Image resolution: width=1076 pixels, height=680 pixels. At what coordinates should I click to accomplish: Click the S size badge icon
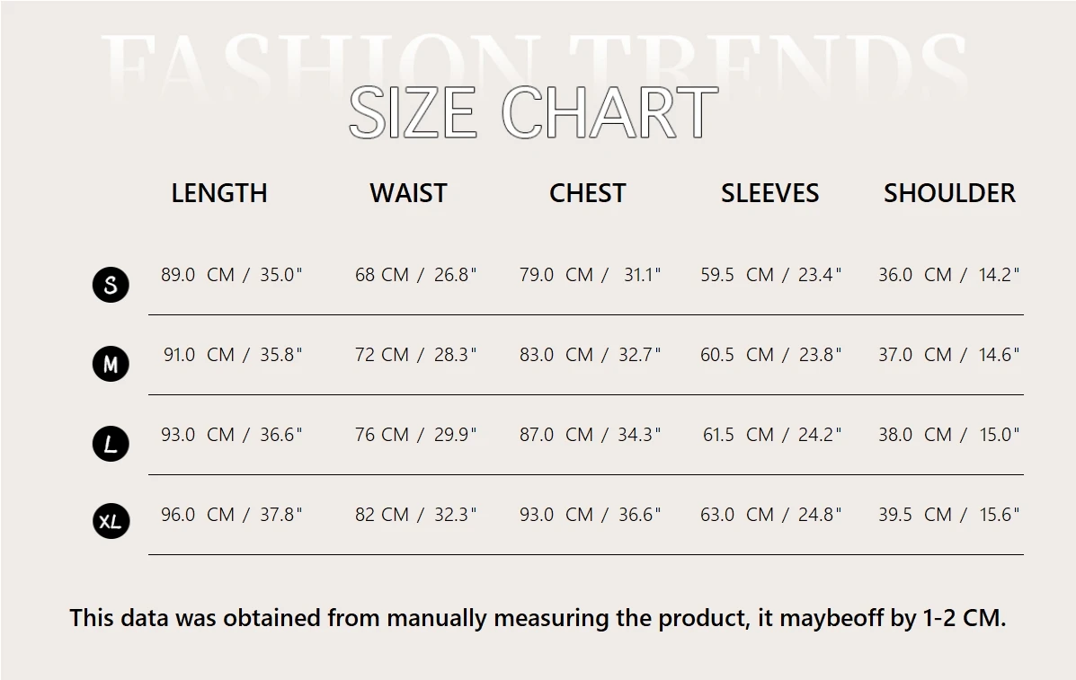pyautogui.click(x=111, y=284)
